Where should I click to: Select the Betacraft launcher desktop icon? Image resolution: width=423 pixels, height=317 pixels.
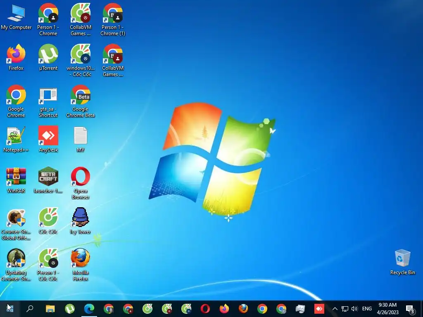click(48, 180)
